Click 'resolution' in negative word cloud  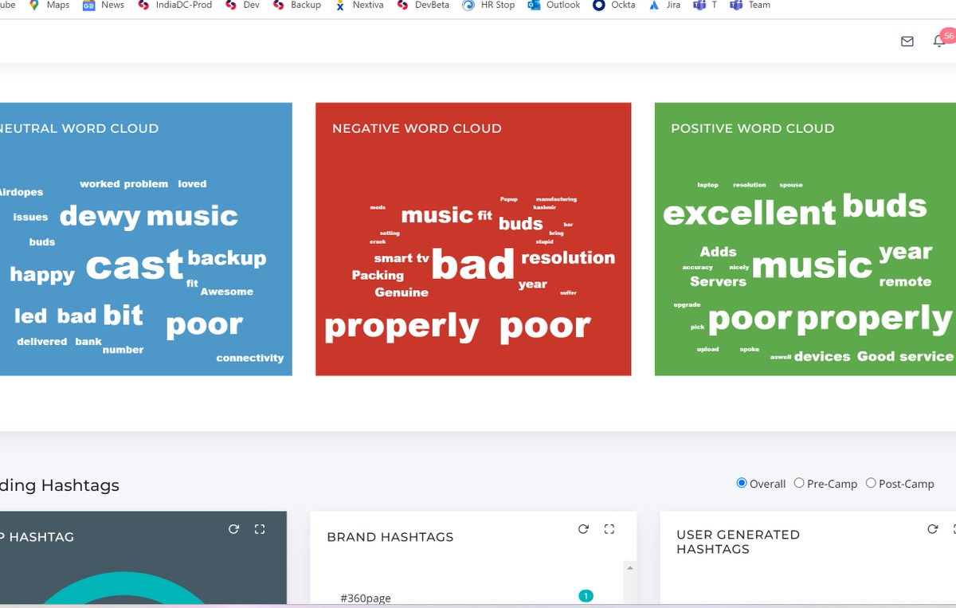pyautogui.click(x=568, y=257)
